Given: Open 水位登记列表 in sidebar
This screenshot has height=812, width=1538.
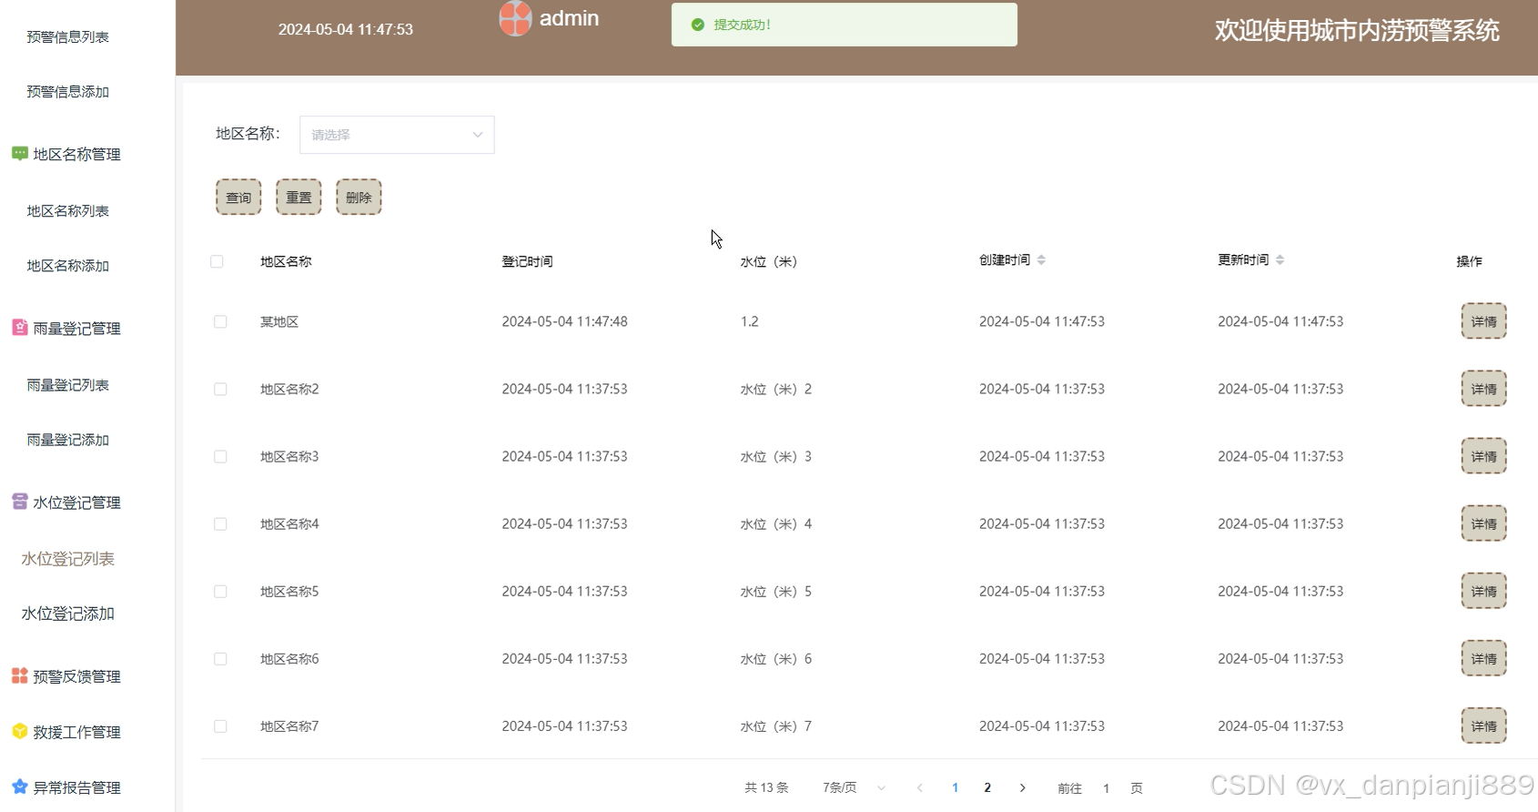Looking at the screenshot, I should pyautogui.click(x=68, y=558).
